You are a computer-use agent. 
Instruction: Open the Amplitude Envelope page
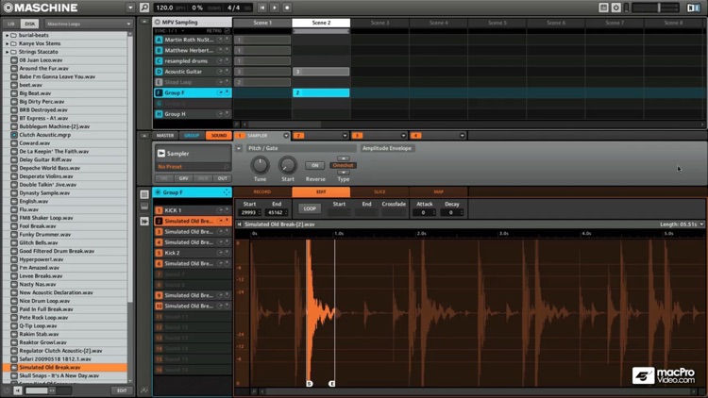pyautogui.click(x=387, y=148)
